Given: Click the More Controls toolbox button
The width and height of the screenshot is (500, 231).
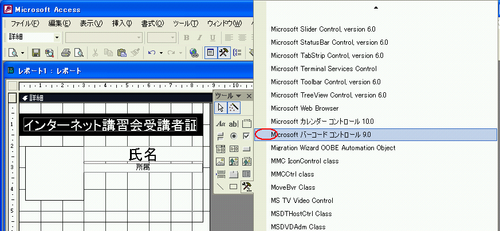Looking at the screenshot, I should [x=247, y=186].
